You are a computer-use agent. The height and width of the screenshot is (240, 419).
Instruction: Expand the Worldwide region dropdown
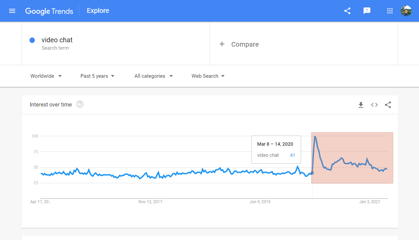pyautogui.click(x=46, y=76)
